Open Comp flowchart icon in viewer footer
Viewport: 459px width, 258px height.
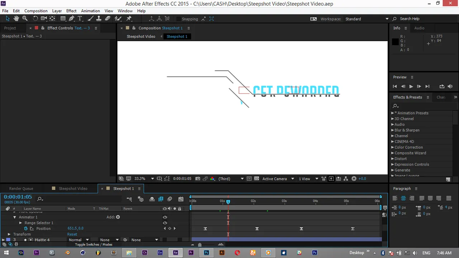346,178
